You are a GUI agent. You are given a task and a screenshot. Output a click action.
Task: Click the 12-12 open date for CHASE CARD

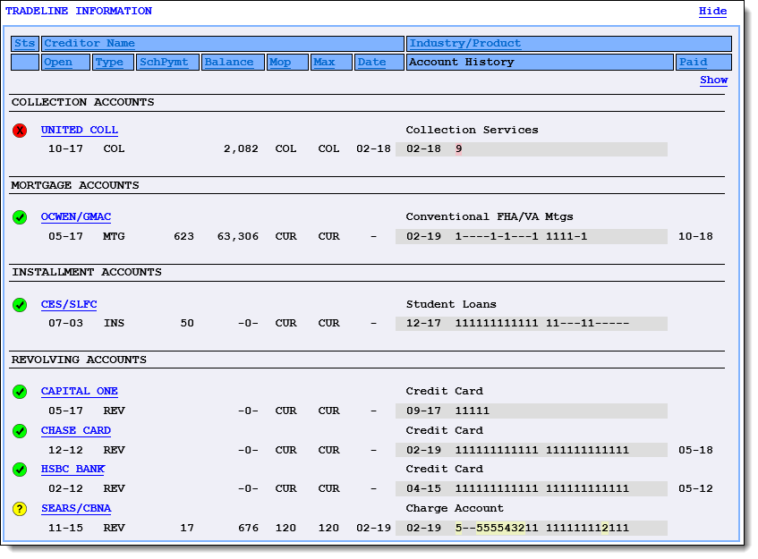pyautogui.click(x=65, y=450)
